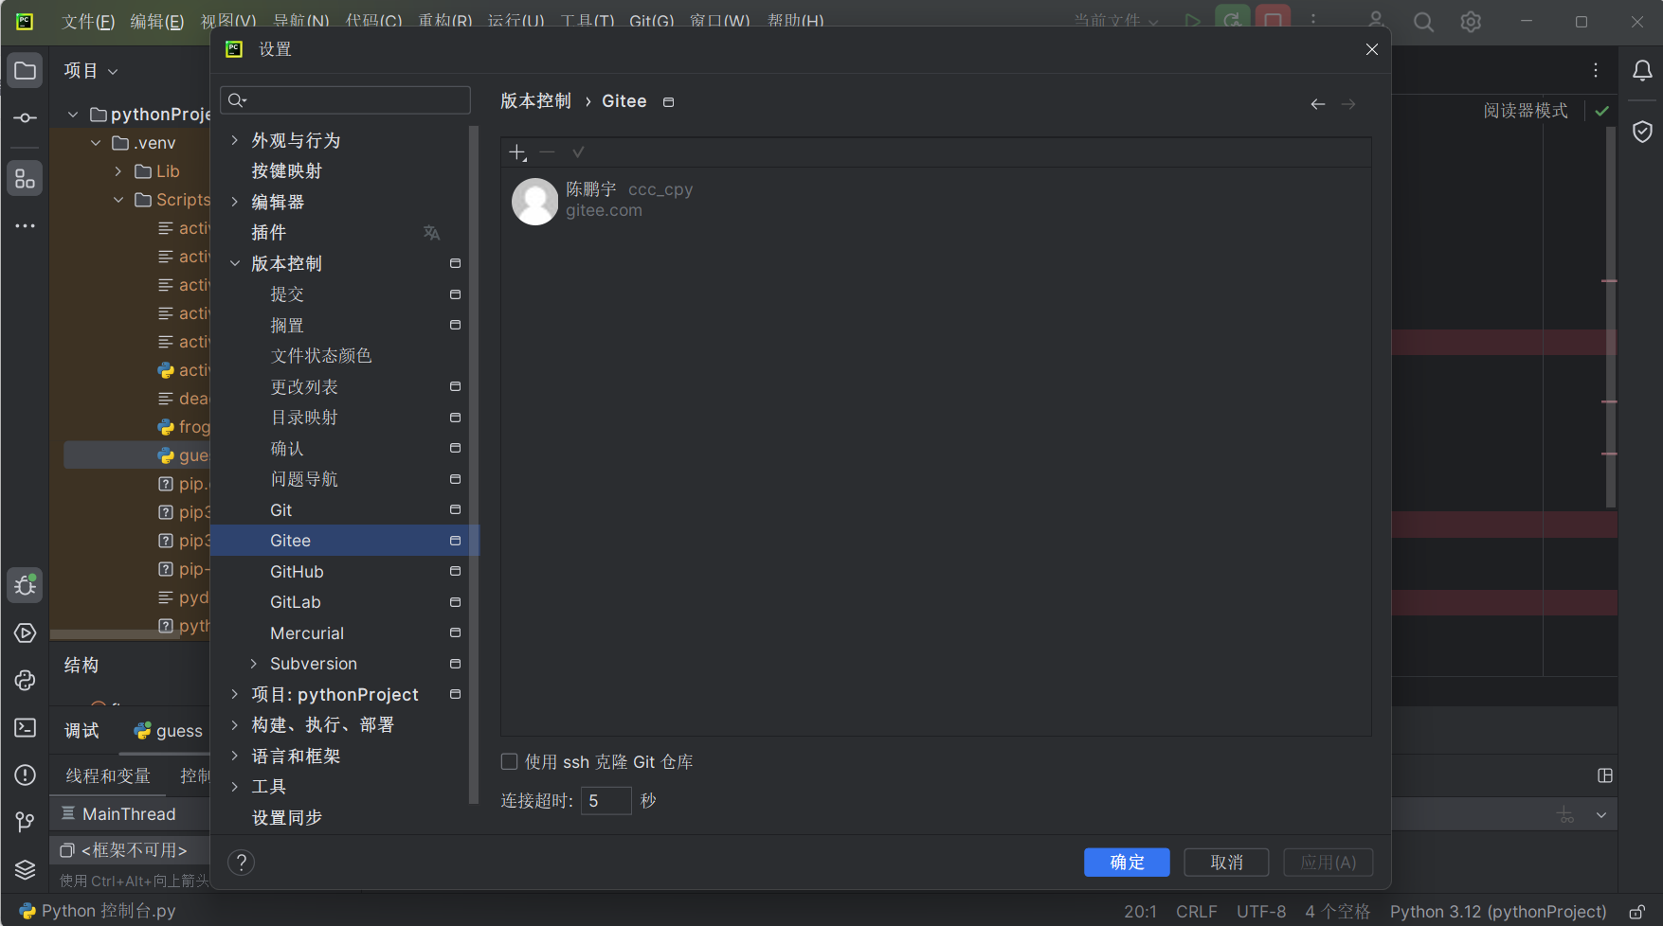1663x926 pixels.
Task: Expand the 编辑器 settings category
Action: coord(235,202)
